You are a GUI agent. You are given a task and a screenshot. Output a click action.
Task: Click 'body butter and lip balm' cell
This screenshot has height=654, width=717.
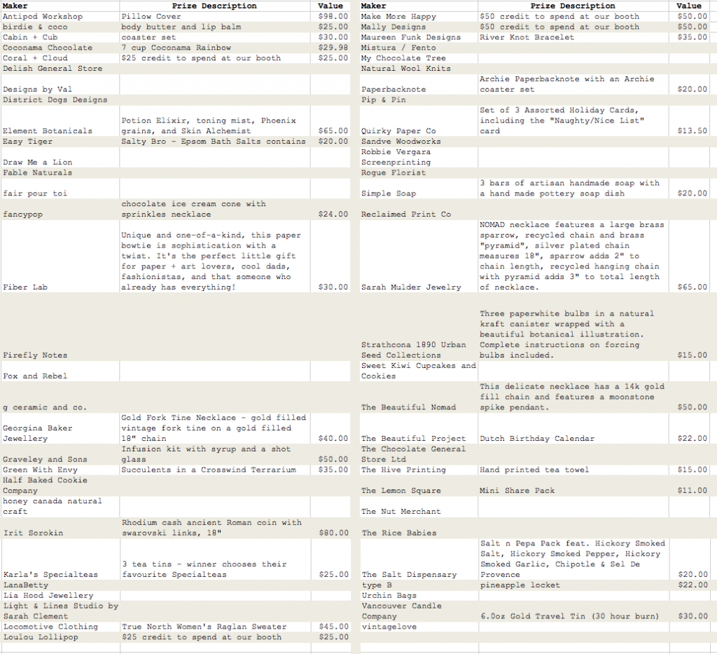click(x=215, y=27)
